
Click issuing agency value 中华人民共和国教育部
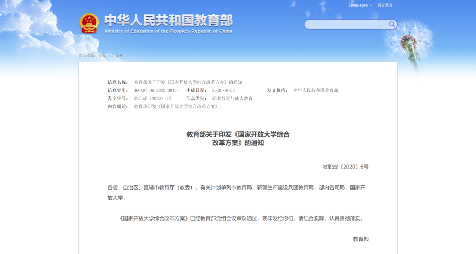click(316, 90)
